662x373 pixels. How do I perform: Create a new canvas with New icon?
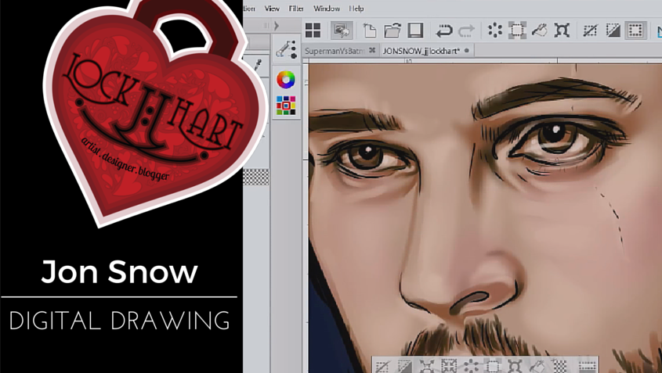[370, 30]
